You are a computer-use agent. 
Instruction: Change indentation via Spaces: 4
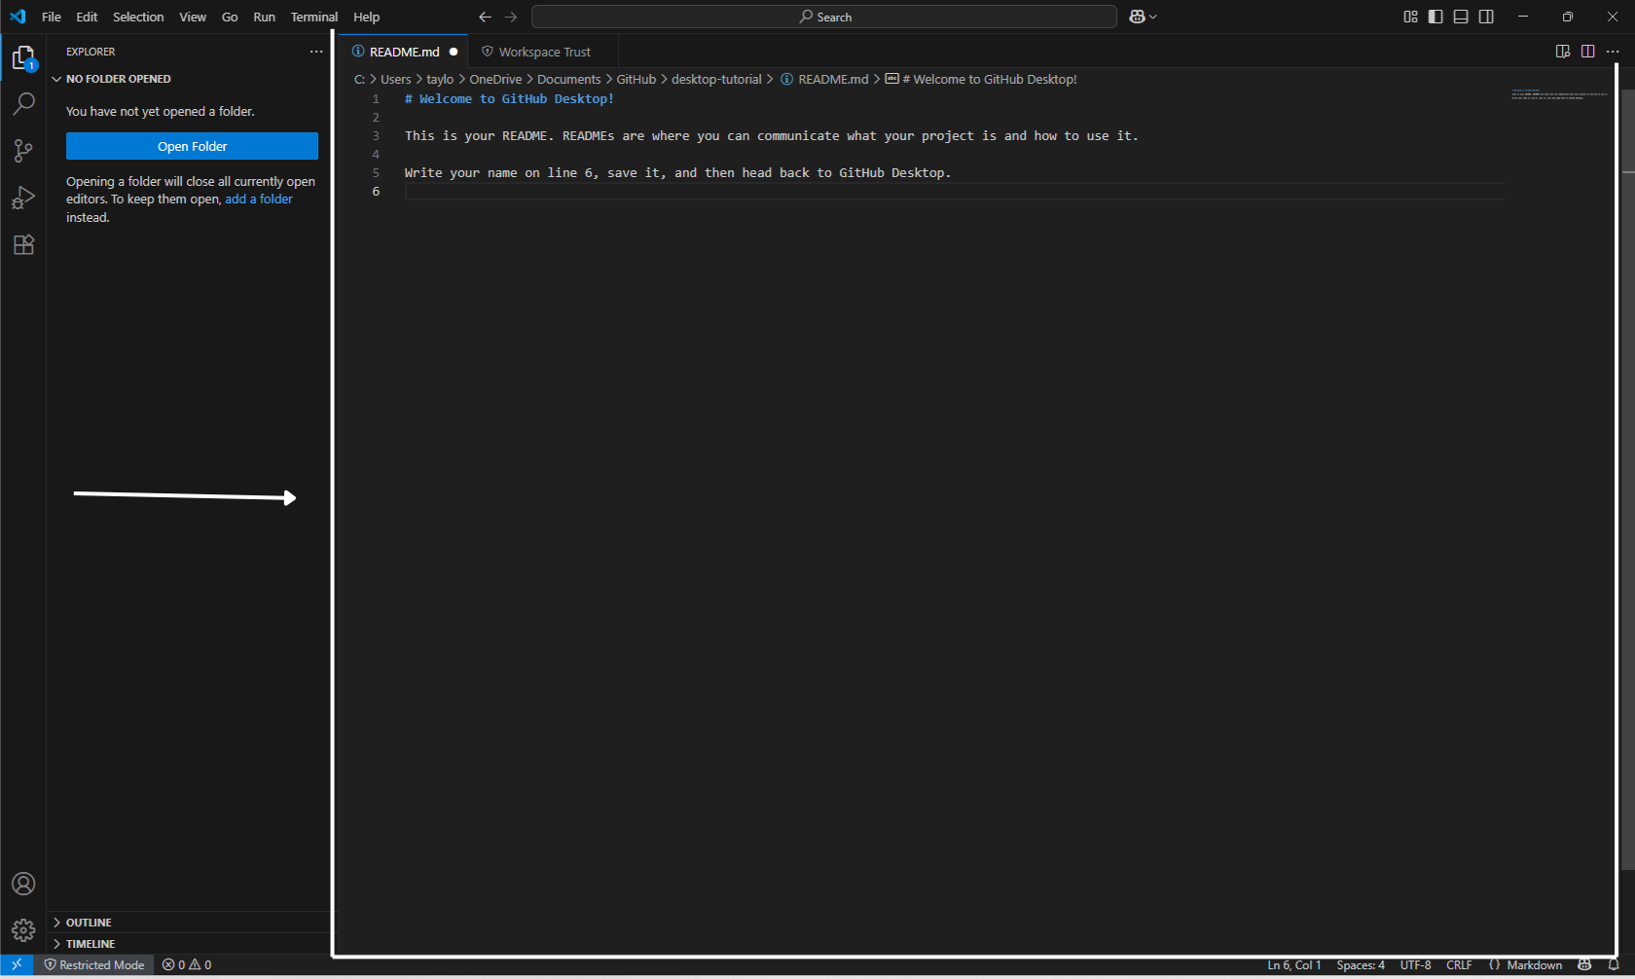(1361, 965)
